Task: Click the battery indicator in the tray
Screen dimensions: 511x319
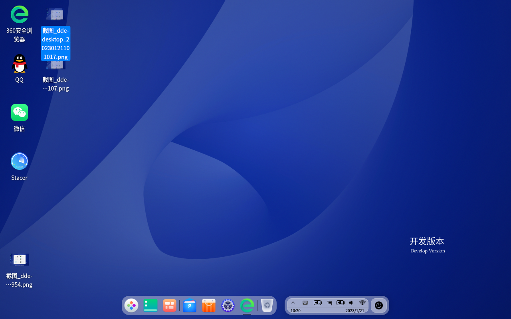Action: click(x=318, y=303)
